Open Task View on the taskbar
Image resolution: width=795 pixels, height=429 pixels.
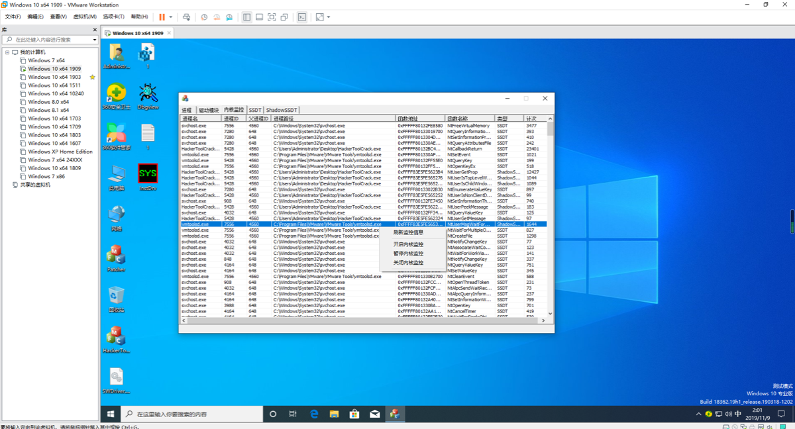(293, 414)
